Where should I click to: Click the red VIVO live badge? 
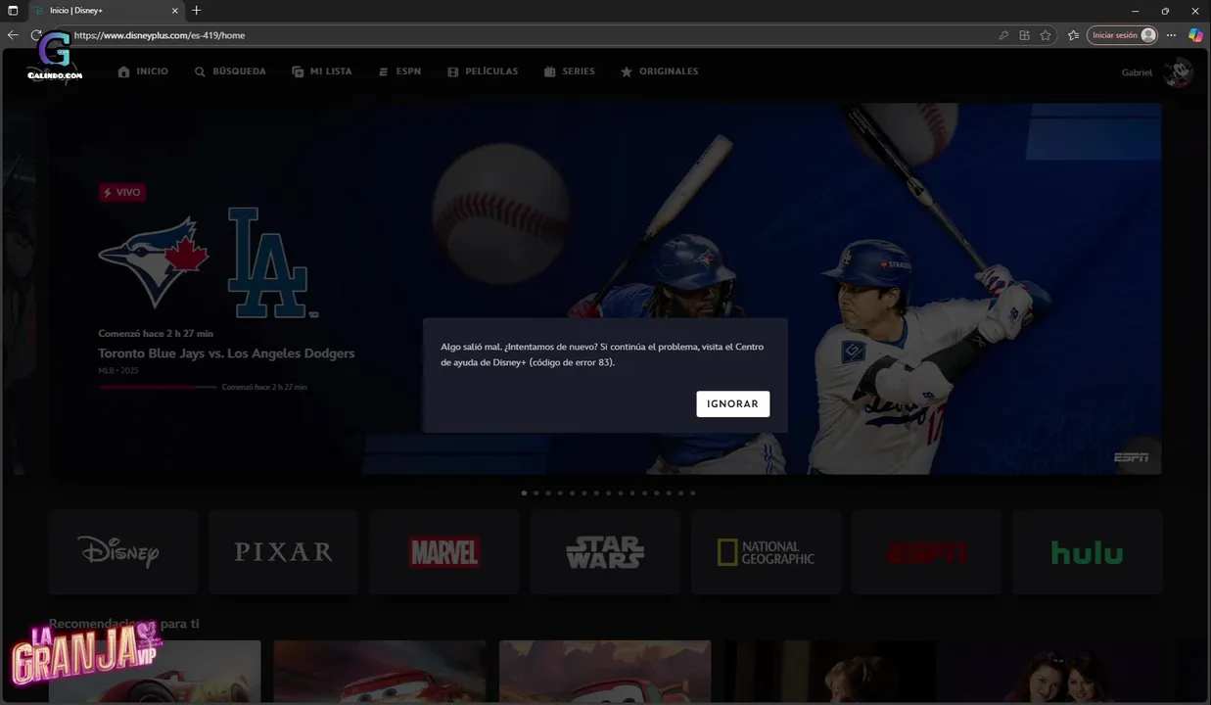point(122,192)
